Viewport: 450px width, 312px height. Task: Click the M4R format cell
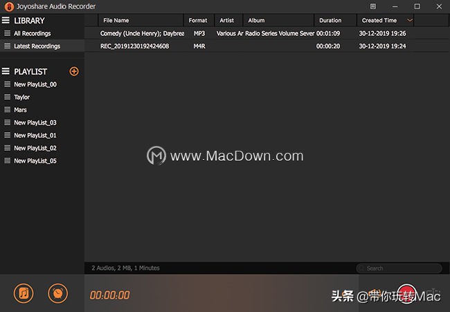tap(199, 46)
